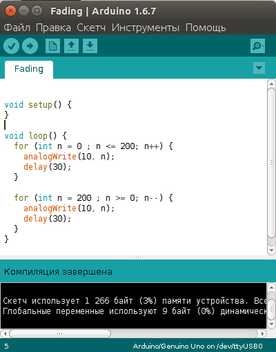Viewport: 276px width, 352px height.
Task: Click the editor vertical scrollbar thumb
Action: coord(271,163)
